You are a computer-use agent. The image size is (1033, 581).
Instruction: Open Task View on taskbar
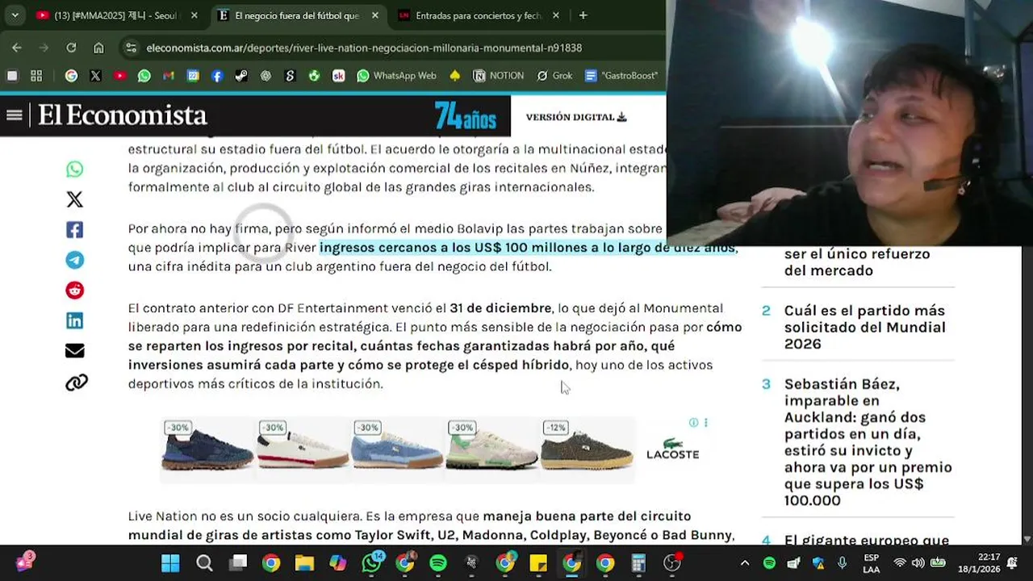[237, 563]
